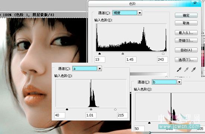The image size is (205, 134).
Task: Close the 色阶 dialog window
Action: click(x=195, y=3)
